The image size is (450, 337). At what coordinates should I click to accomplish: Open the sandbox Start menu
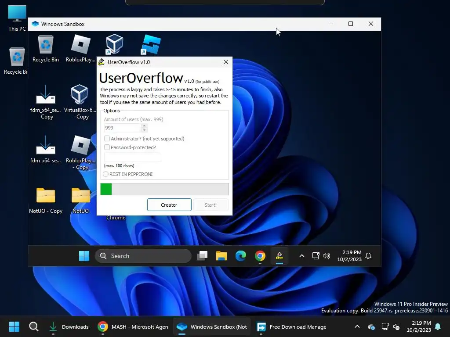(84, 256)
